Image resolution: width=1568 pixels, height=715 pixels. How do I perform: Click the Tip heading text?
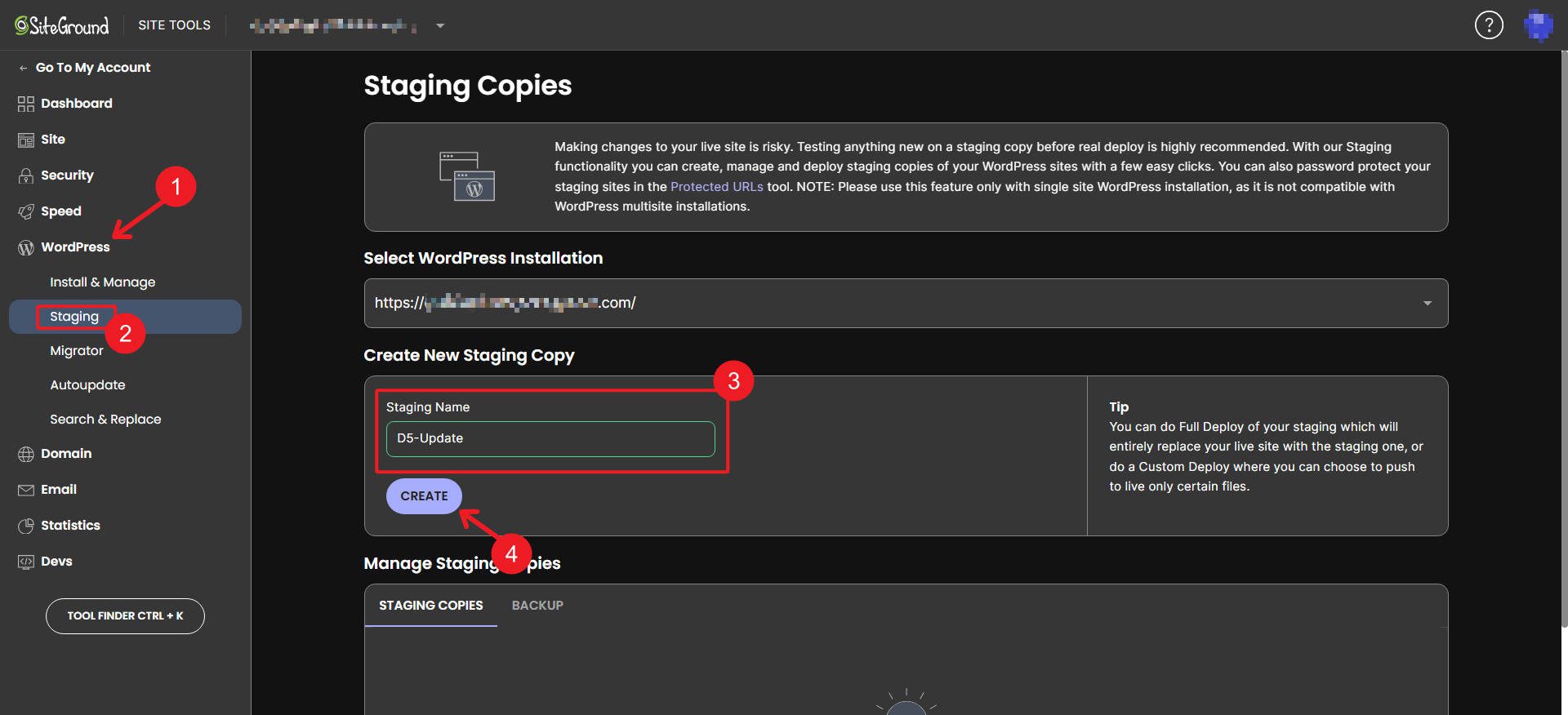pos(1119,406)
